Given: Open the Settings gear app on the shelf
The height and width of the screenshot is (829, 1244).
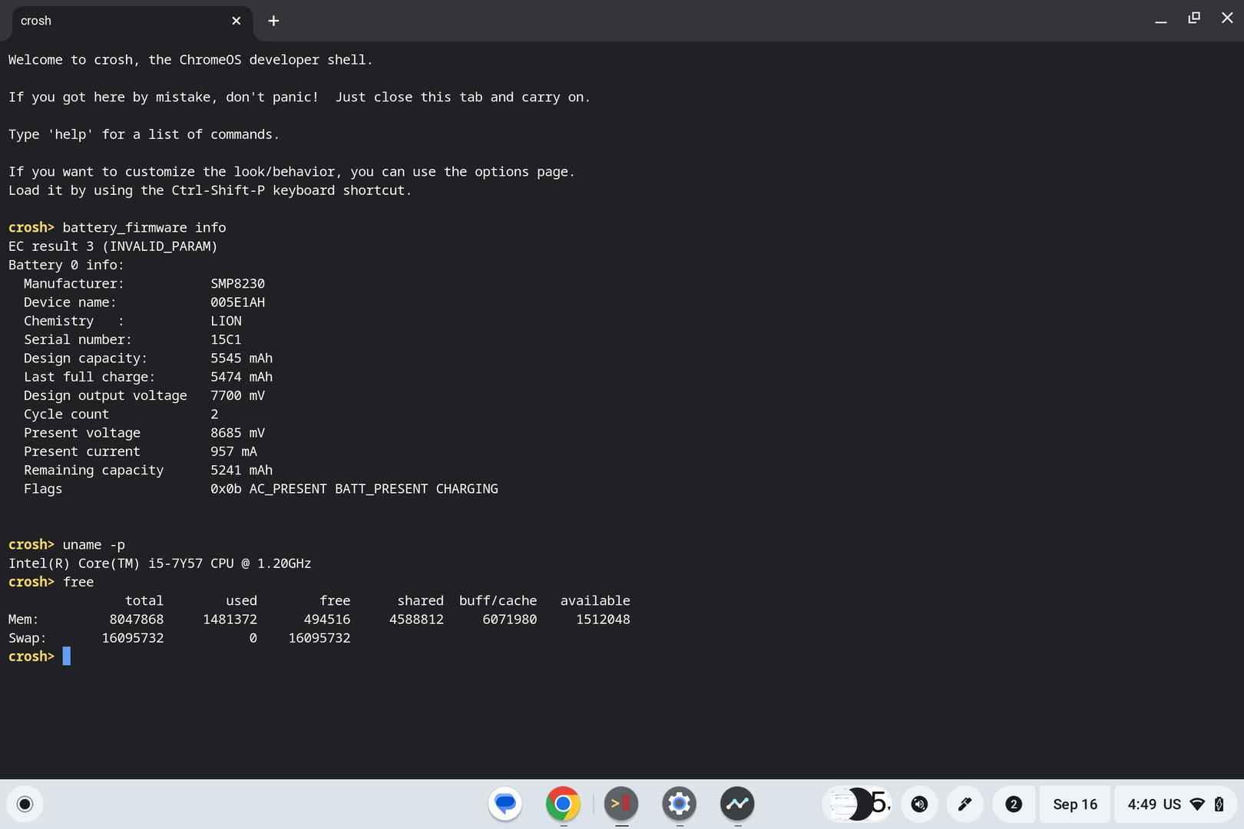Looking at the screenshot, I should [x=679, y=804].
